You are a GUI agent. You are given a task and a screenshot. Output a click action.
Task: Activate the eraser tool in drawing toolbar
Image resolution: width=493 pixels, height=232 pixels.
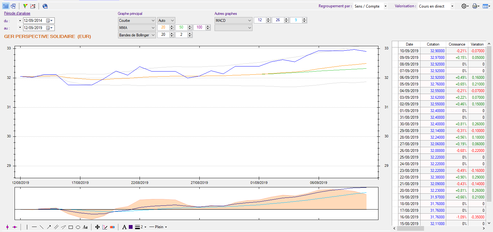[112, 227]
